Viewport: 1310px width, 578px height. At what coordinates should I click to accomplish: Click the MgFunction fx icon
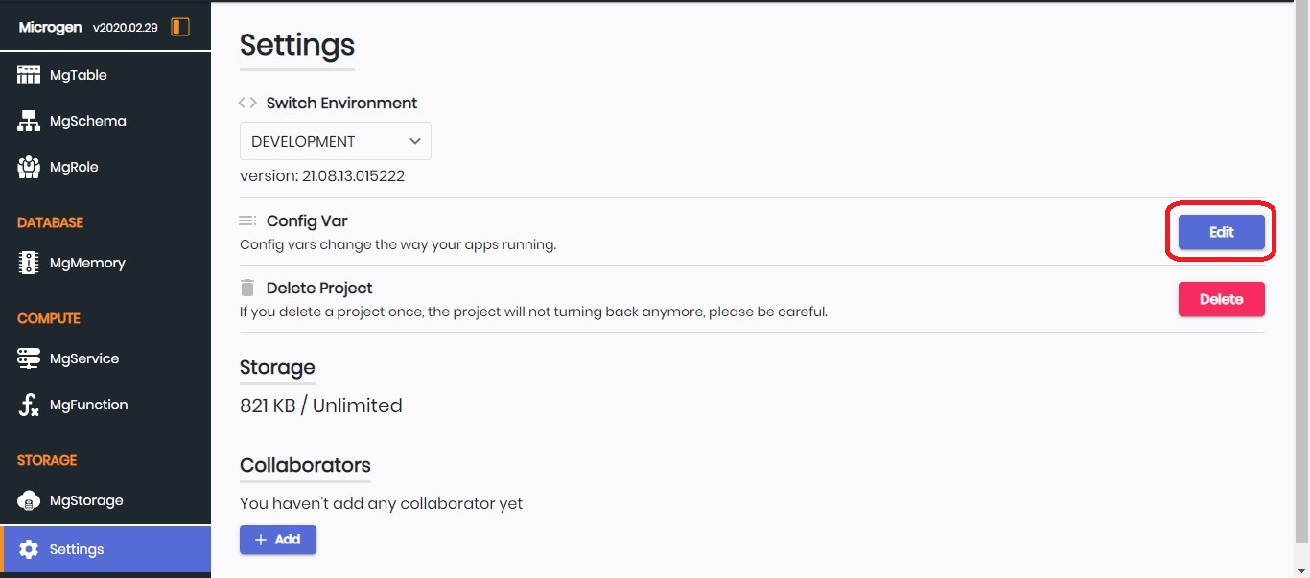click(x=29, y=405)
